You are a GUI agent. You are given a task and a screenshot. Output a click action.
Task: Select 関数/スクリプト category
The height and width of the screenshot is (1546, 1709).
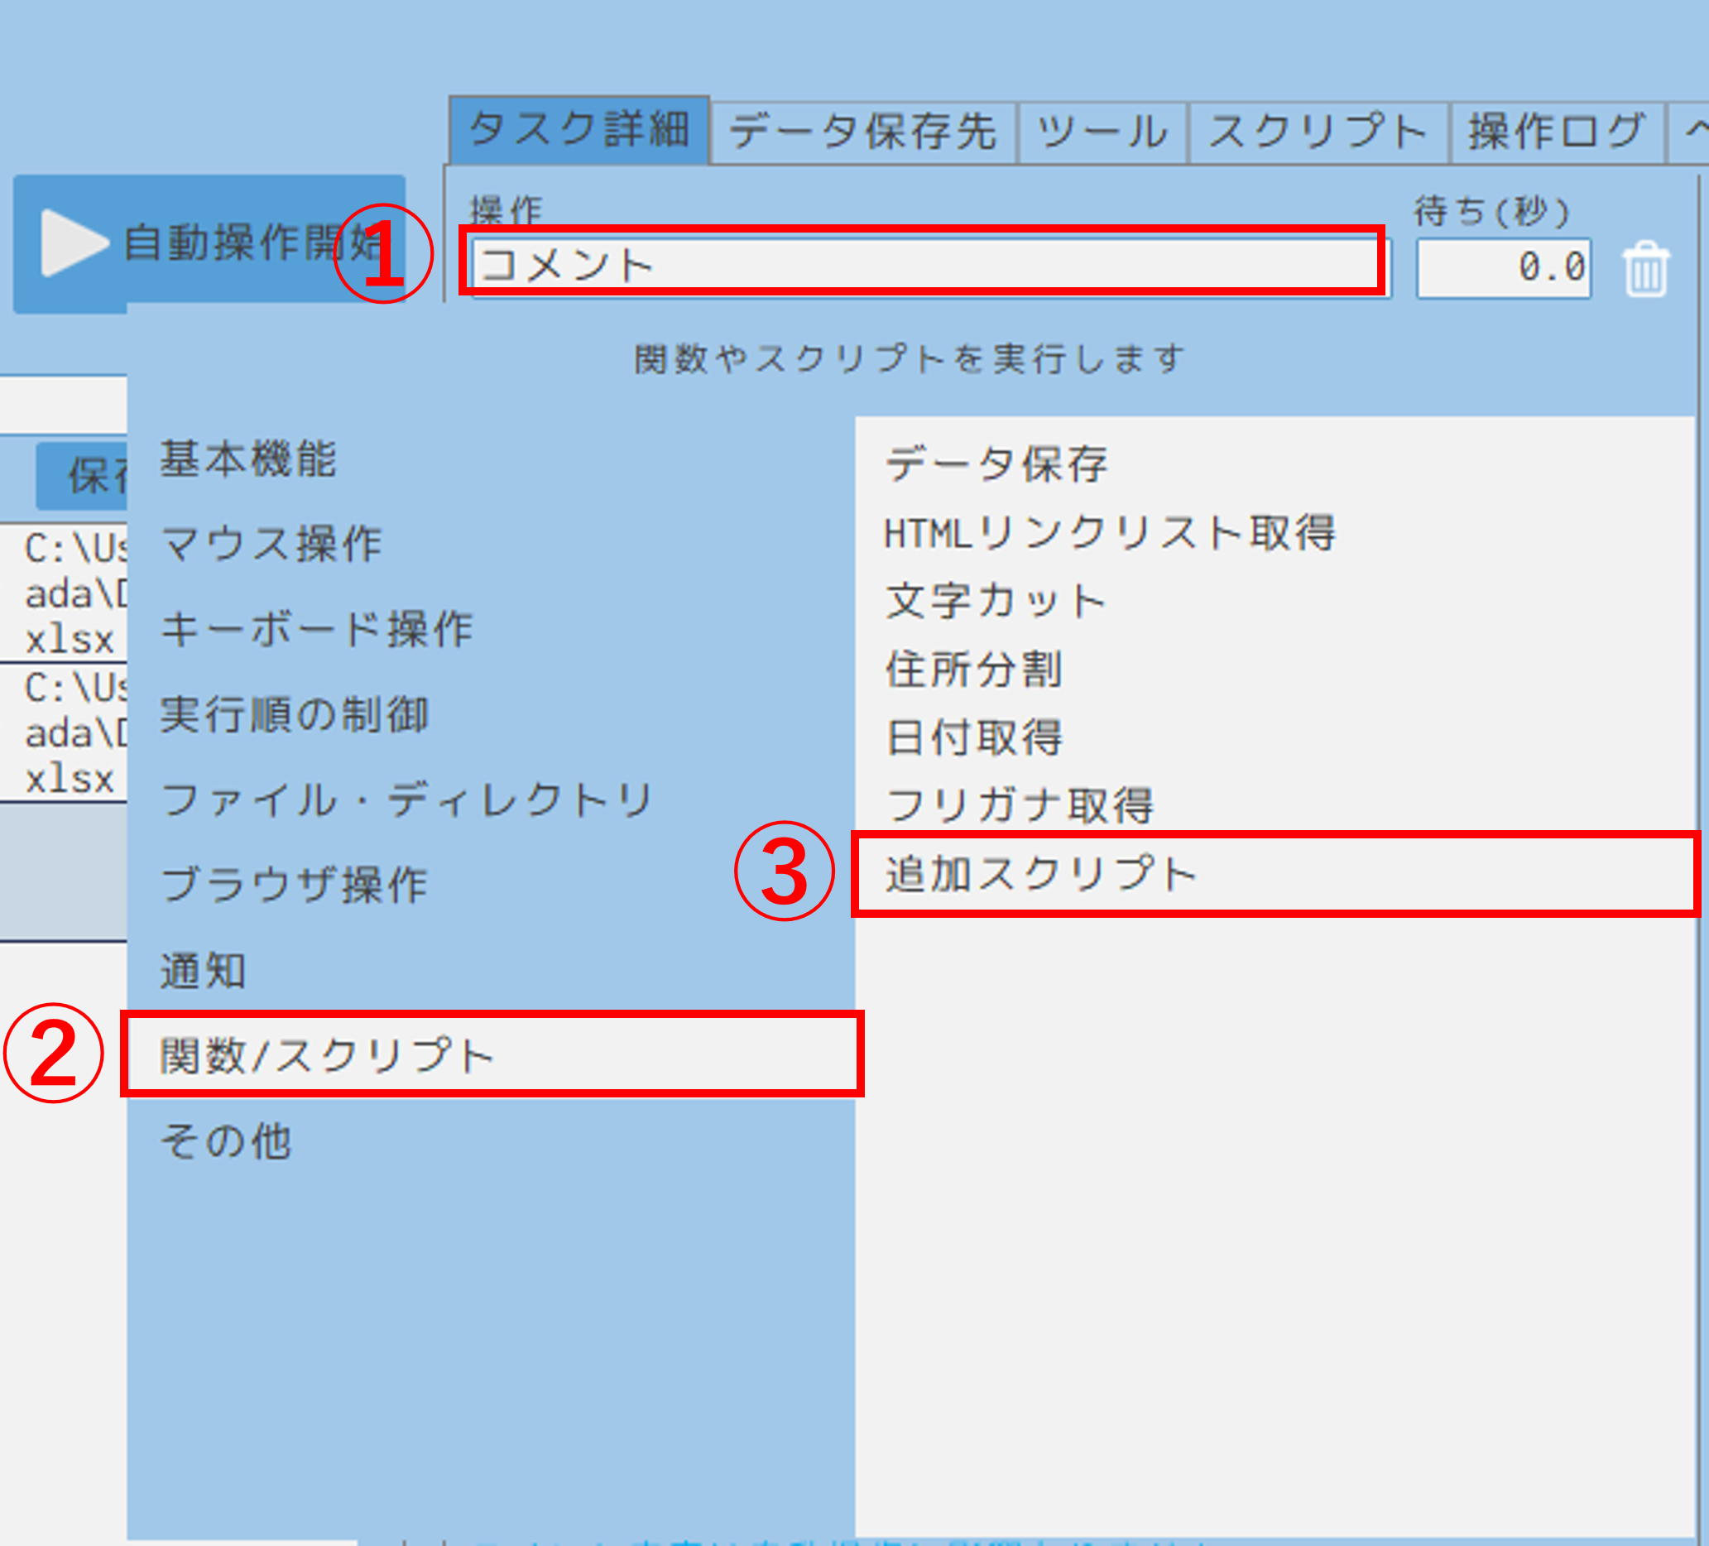click(x=326, y=1056)
